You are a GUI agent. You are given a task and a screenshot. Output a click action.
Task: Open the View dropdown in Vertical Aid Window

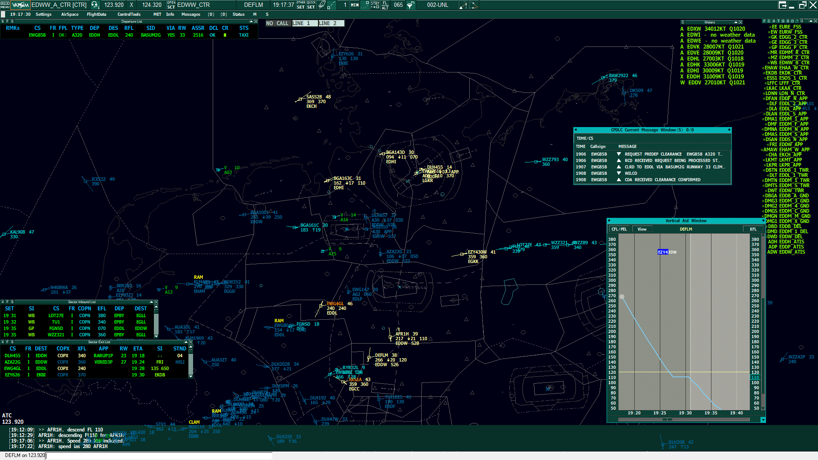(642, 229)
